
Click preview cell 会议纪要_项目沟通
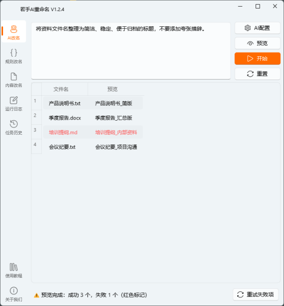click(116, 147)
